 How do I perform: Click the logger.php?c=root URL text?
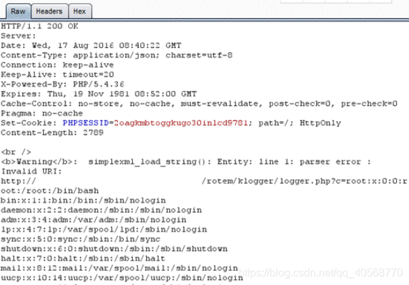pos(304,181)
